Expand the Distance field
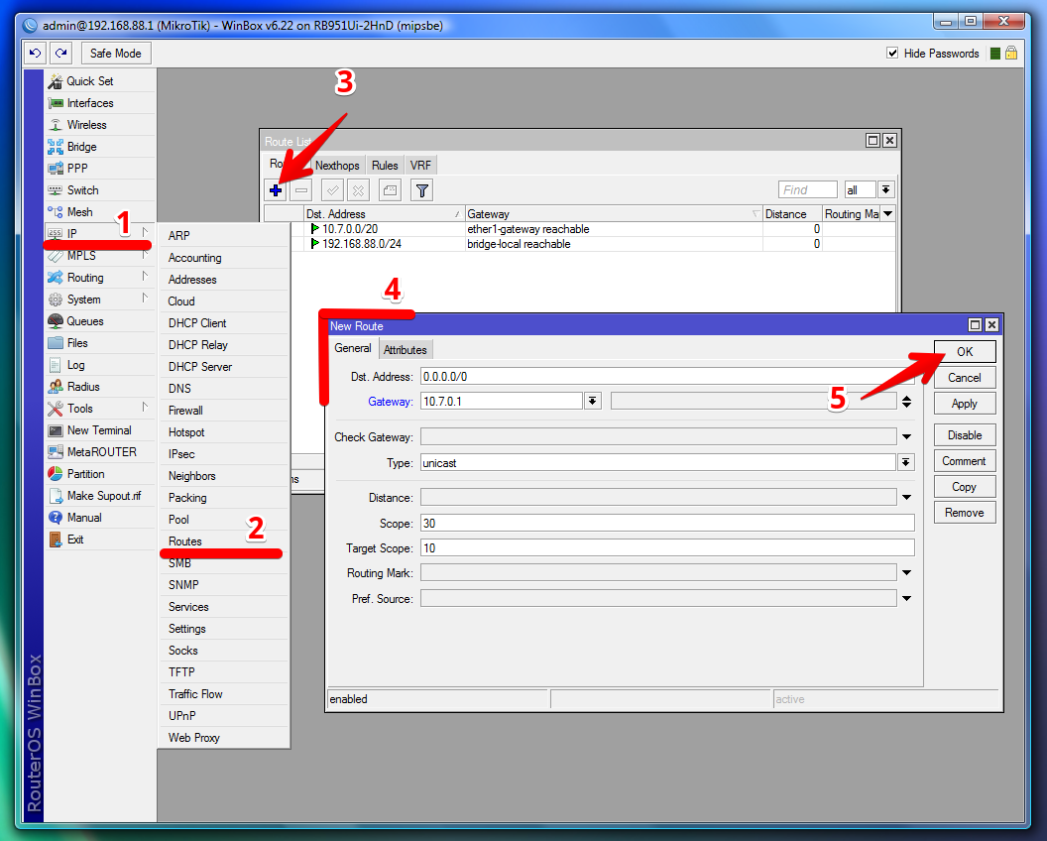The height and width of the screenshot is (841, 1047). coord(906,497)
